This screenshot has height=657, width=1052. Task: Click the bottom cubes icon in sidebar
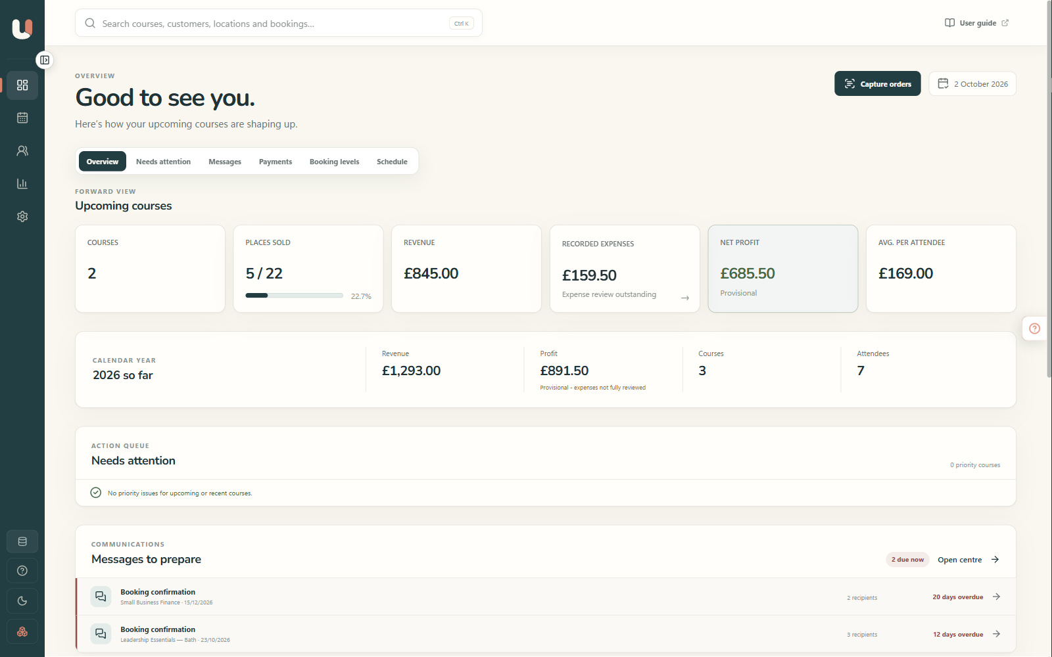click(22, 631)
